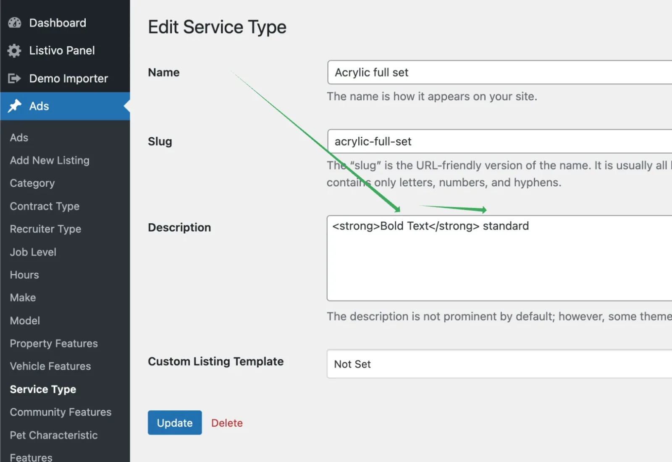Click the Slug field label
Viewport: 672px width, 462px height.
[160, 141]
